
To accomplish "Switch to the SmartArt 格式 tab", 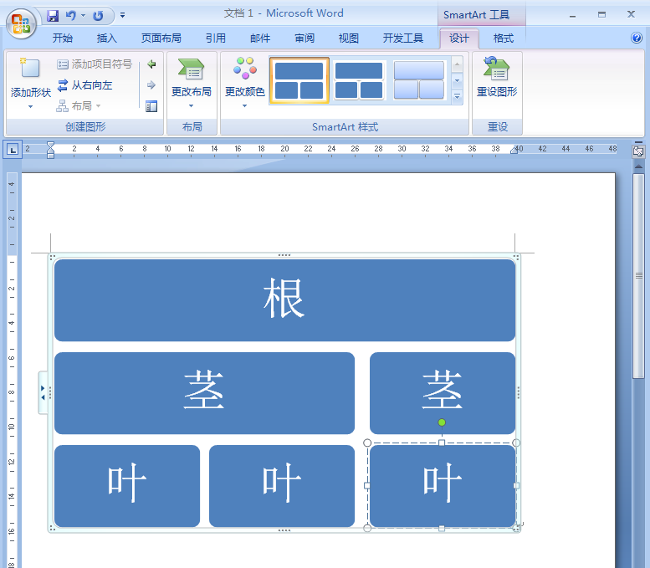I will 504,38.
